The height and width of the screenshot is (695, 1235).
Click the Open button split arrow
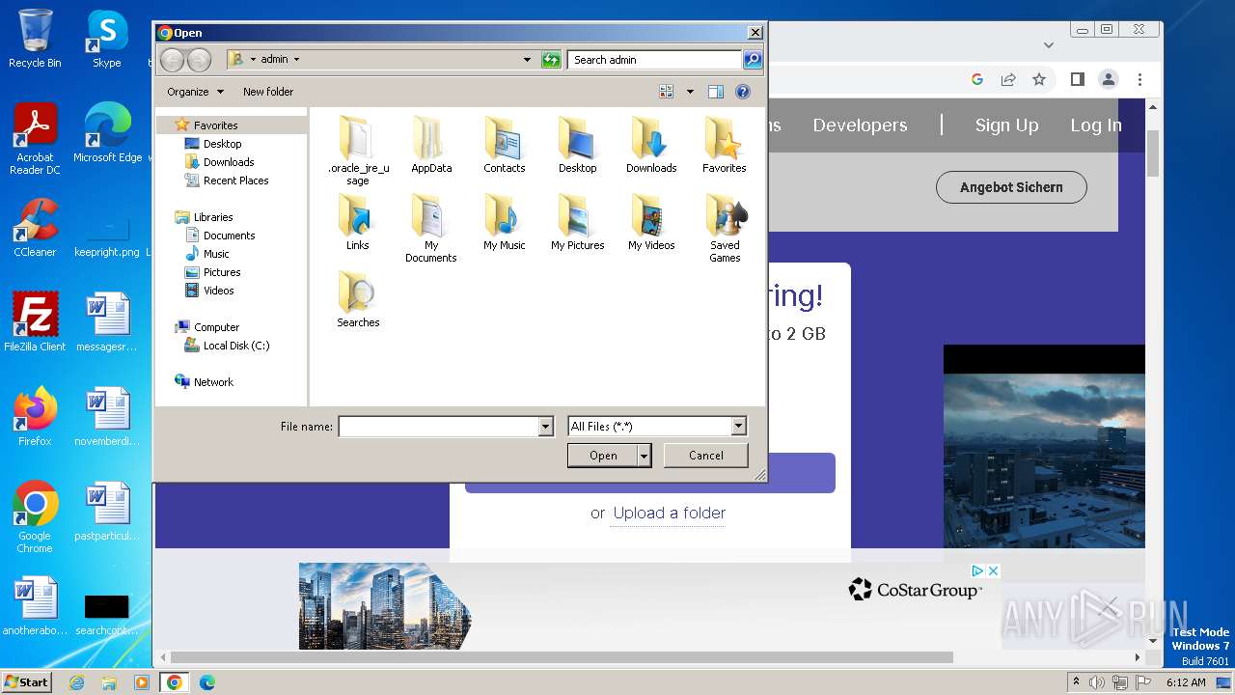click(645, 456)
